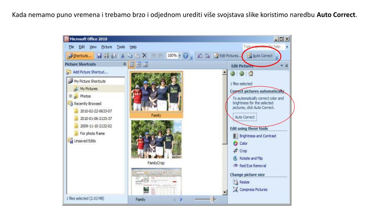Image resolution: width=391 pixels, height=220 pixels.
Task: Click the task pane Home icon
Action: 251,74
